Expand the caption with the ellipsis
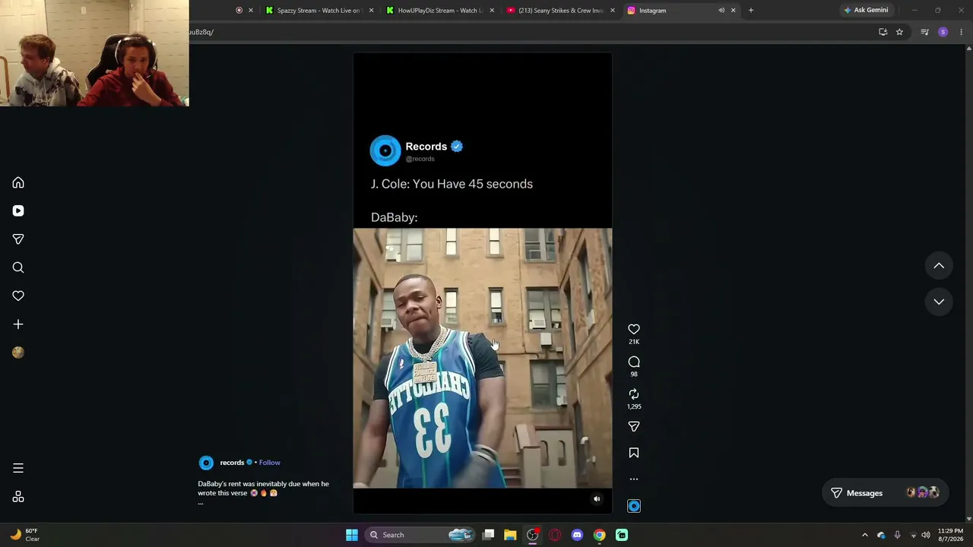 [201, 502]
